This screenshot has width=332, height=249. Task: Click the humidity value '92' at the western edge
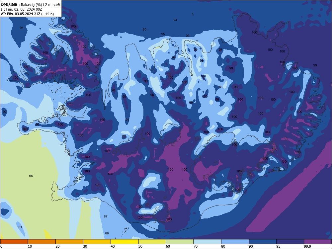[5, 112]
